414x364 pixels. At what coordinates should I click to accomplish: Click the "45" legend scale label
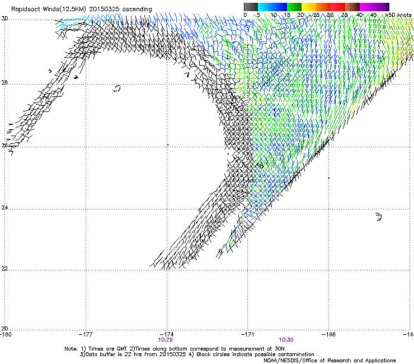[x=373, y=15]
